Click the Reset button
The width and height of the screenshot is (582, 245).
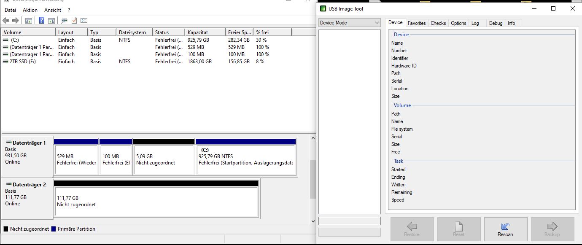pyautogui.click(x=458, y=229)
